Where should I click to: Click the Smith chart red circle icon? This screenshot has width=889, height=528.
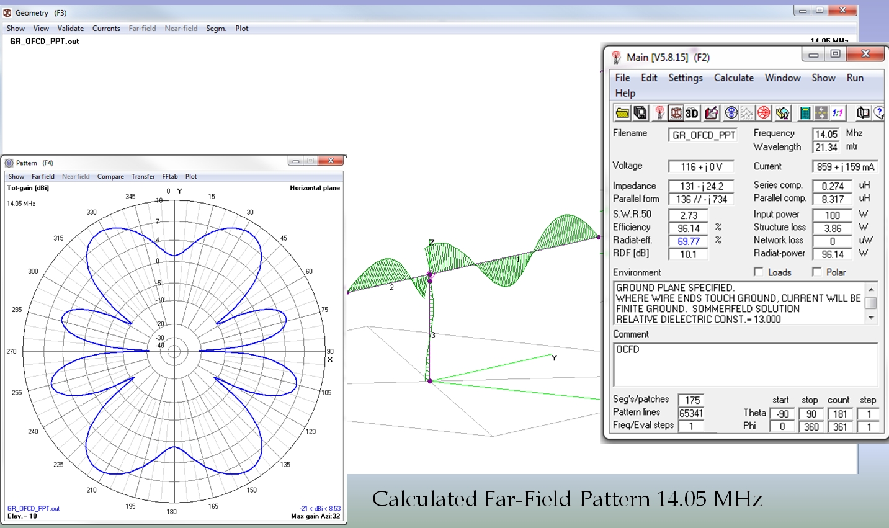click(x=764, y=113)
